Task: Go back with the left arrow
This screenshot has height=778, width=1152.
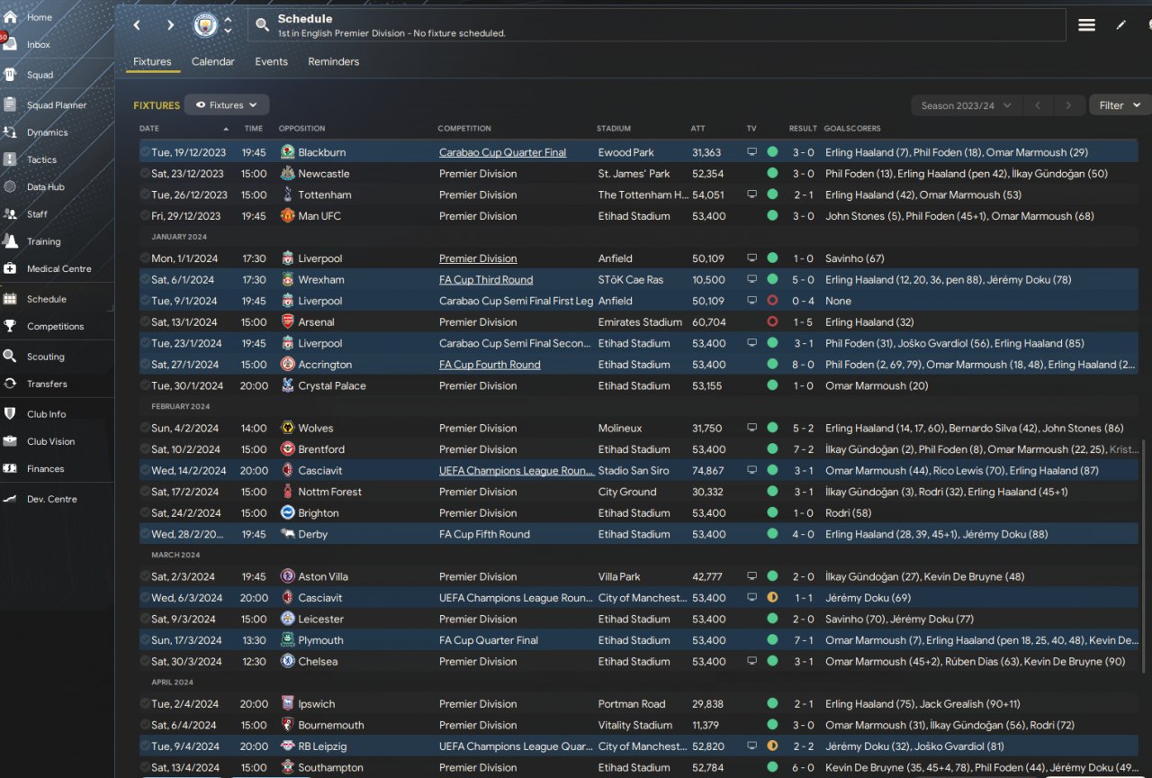Action: pyautogui.click(x=137, y=25)
